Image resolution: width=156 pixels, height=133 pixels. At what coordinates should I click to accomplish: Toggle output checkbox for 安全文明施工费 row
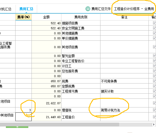[x=154, y=28]
